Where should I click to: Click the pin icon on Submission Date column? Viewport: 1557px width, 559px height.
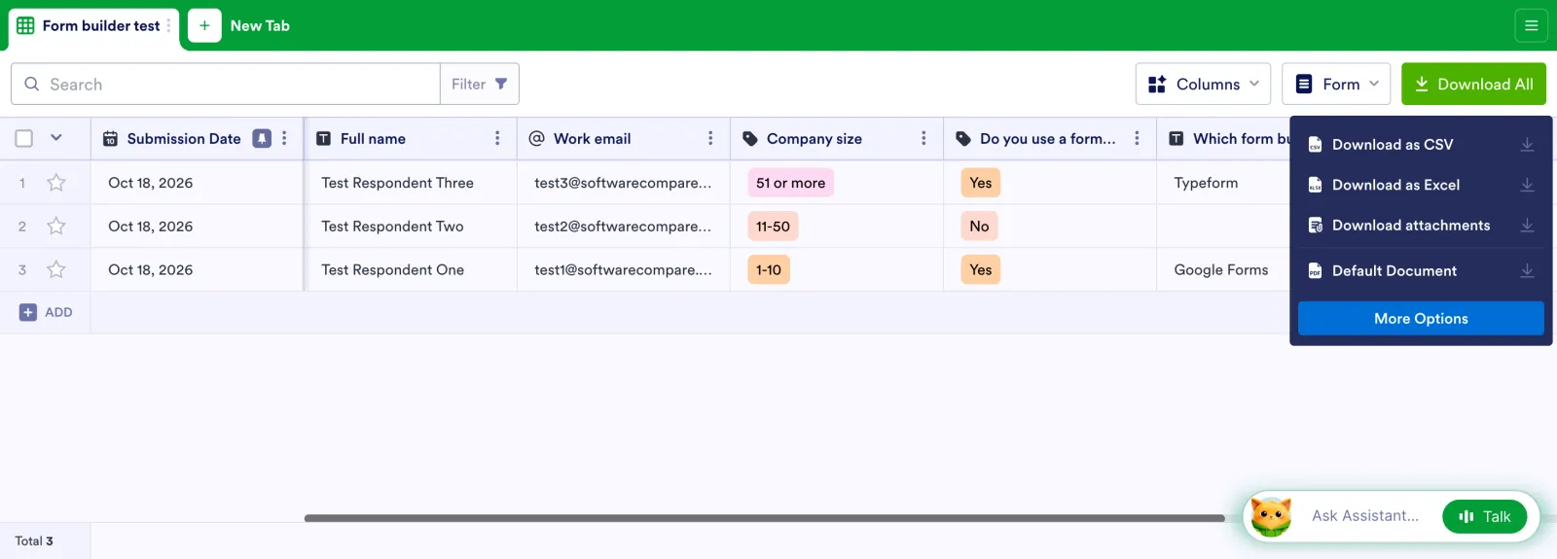click(262, 138)
